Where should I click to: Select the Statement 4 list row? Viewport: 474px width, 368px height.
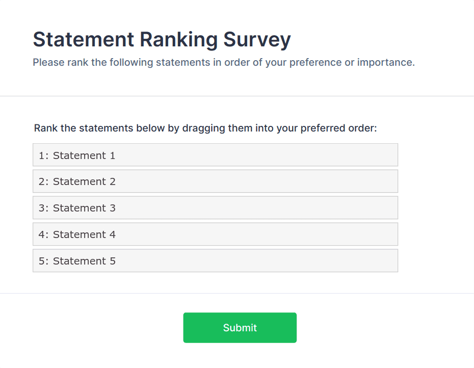pos(215,234)
